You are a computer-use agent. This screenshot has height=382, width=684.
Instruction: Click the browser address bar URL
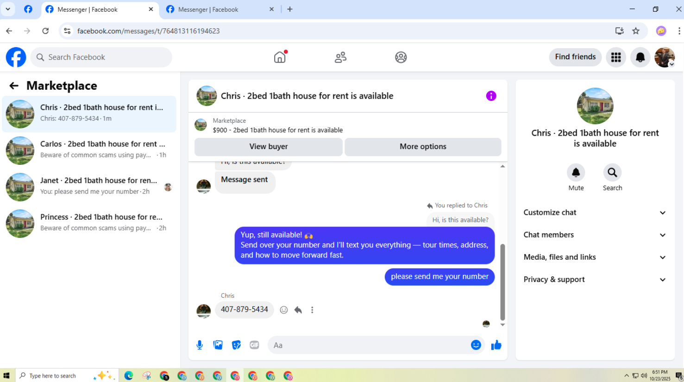click(148, 31)
